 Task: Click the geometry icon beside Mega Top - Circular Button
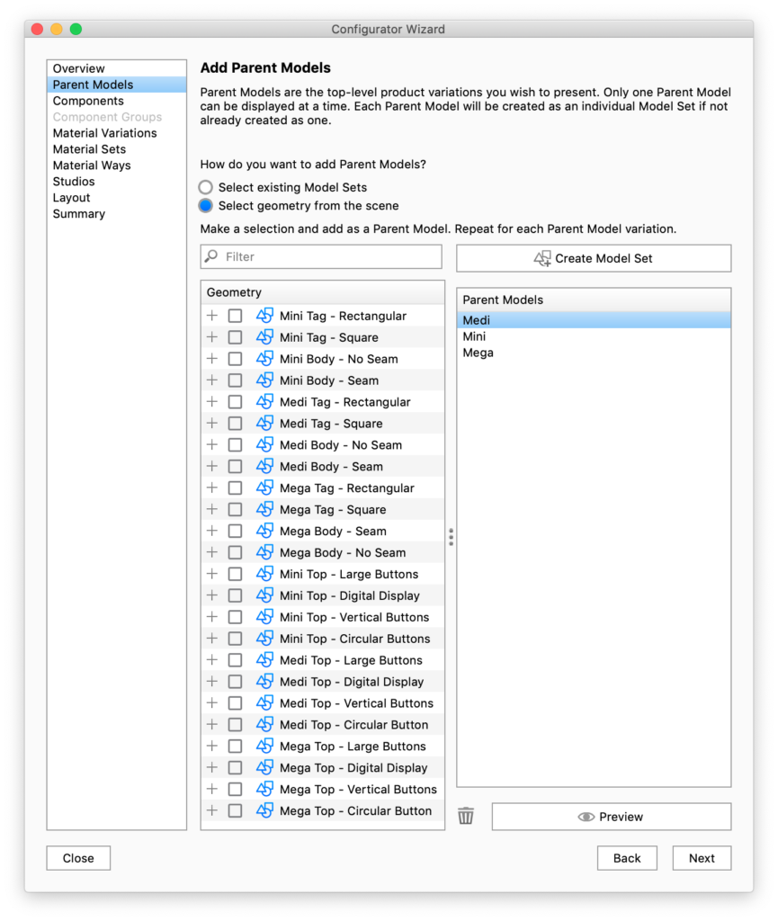point(264,810)
